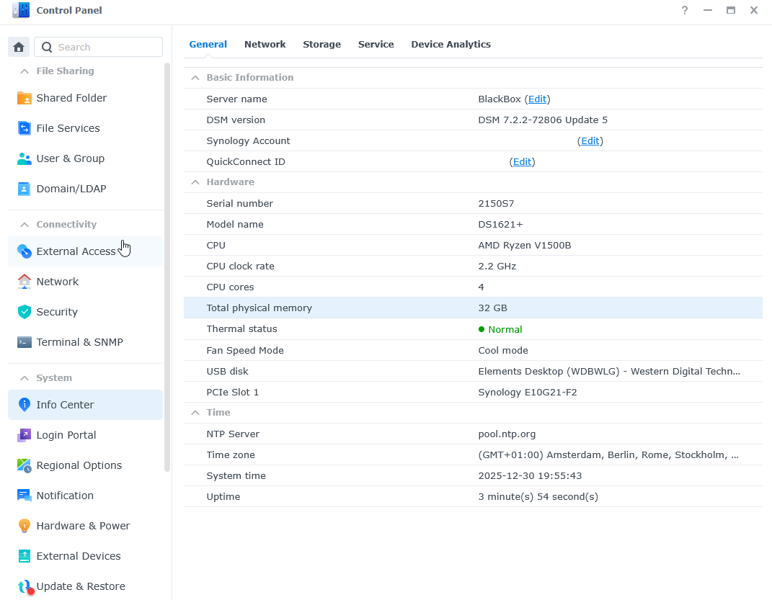Collapse the File Sharing section

pos(24,71)
